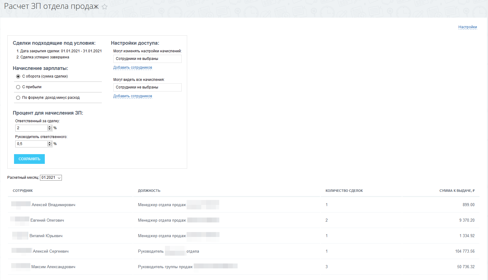Increase 'Ответственный за сделку' percent with up arrow
The height and width of the screenshot is (280, 488).
coord(50,127)
